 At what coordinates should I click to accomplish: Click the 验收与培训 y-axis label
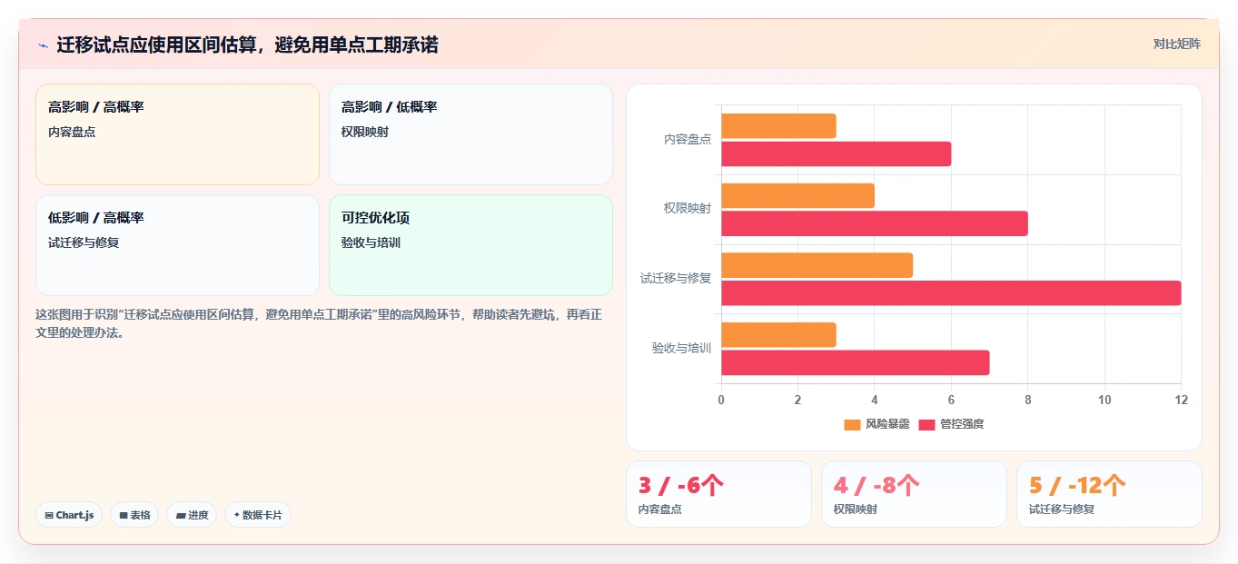(681, 349)
